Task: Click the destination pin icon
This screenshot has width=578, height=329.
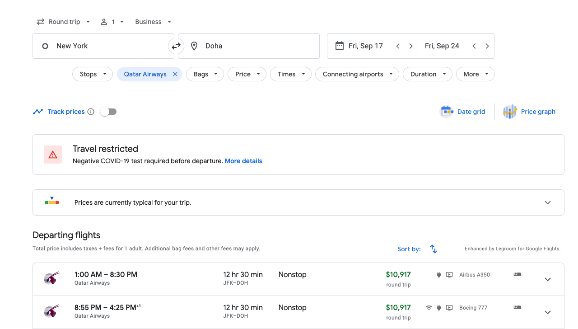Action: 194,46
